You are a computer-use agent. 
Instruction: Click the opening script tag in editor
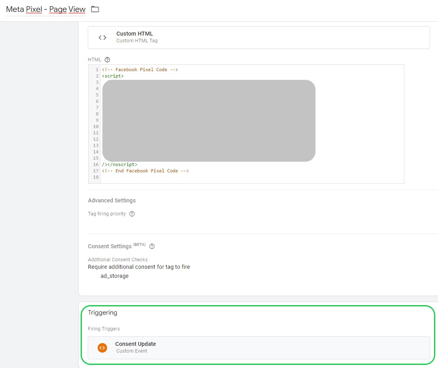point(113,76)
